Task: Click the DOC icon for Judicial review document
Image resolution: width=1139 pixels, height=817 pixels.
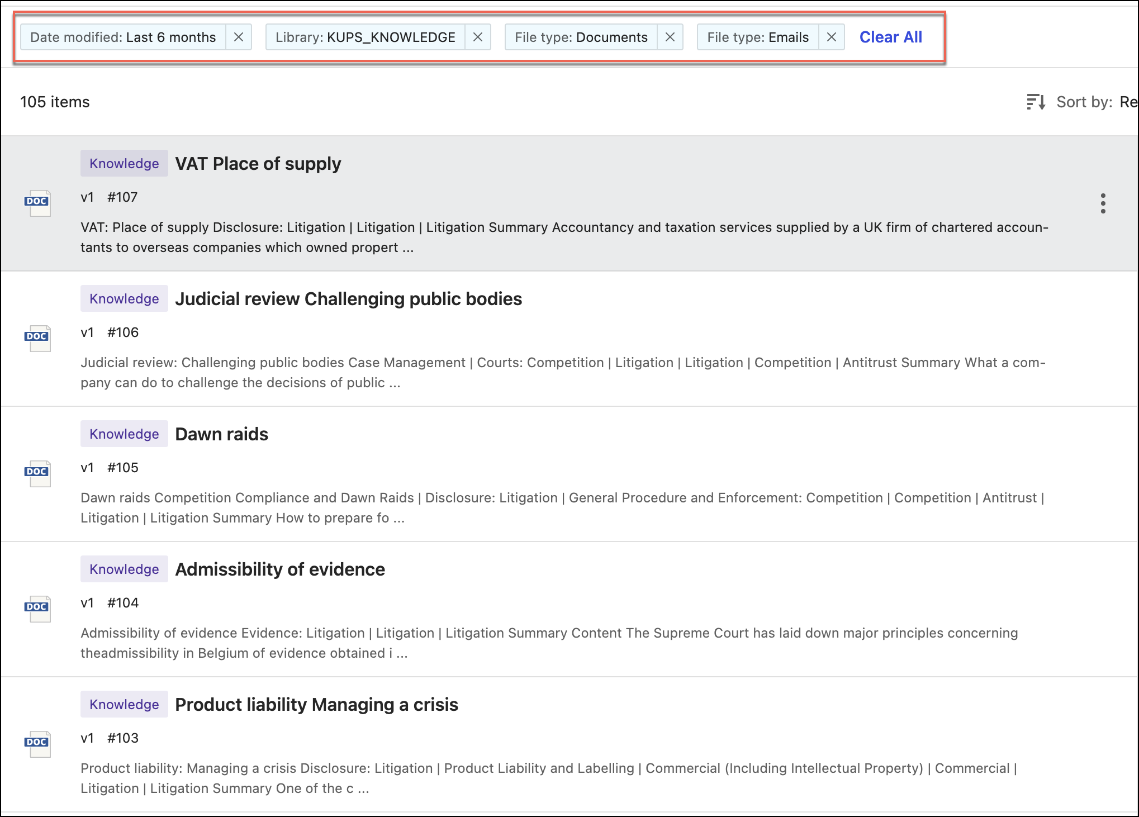Action: coord(38,339)
